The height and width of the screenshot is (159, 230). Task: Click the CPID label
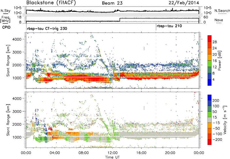6,27
